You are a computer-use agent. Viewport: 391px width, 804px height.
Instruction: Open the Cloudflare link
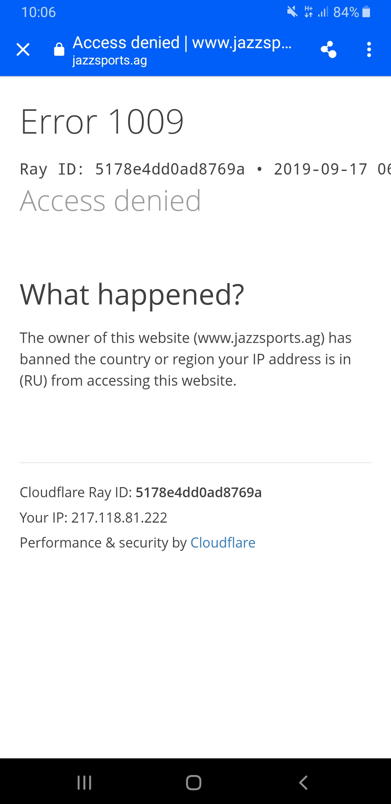[223, 543]
